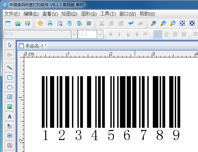Undo last action blue arrow

[x=131, y=23]
